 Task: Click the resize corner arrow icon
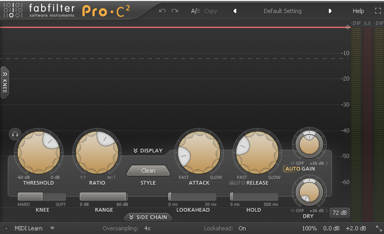379,228
